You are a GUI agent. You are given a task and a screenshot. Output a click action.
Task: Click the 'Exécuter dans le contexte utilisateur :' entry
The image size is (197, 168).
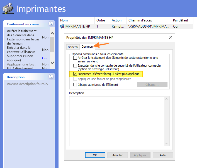(22, 50)
